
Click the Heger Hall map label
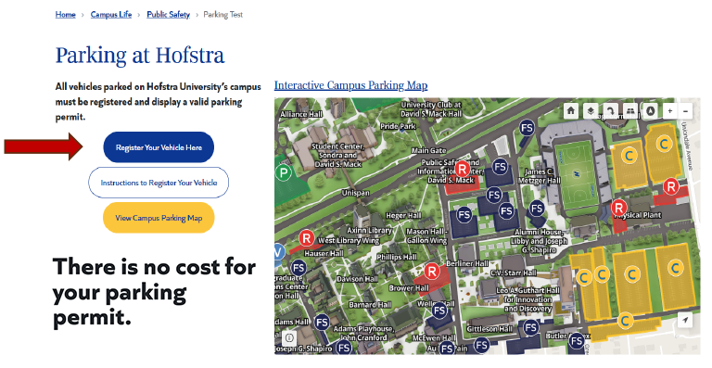[x=403, y=216]
